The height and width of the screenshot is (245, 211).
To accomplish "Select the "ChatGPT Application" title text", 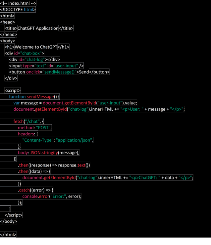I will [x=38, y=28].
